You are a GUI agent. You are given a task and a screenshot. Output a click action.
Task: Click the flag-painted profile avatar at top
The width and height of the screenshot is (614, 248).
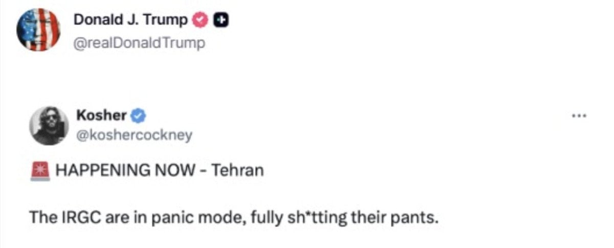(39, 30)
